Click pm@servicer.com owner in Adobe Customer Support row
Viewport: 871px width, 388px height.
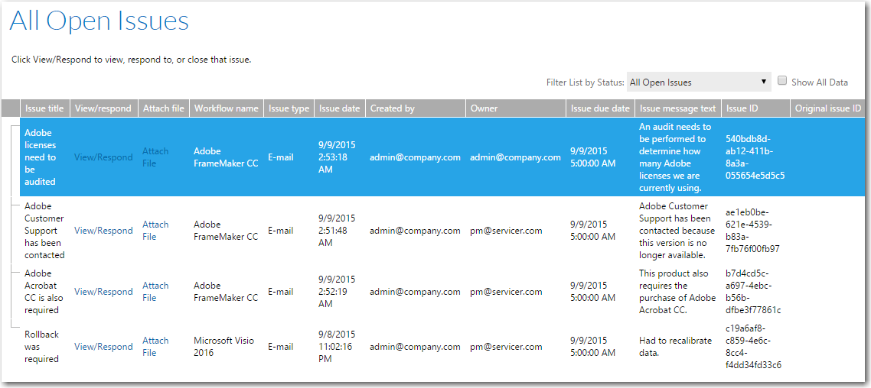click(506, 231)
